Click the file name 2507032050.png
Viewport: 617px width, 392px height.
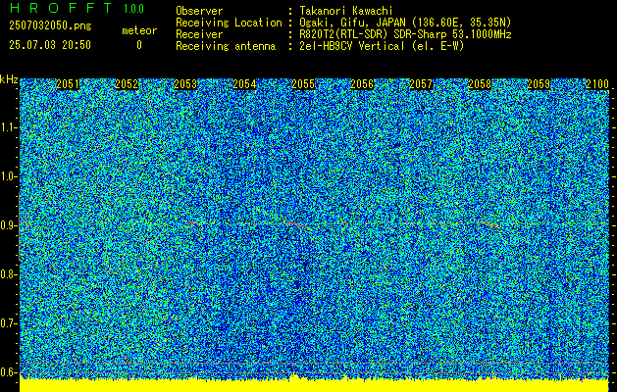pos(50,25)
